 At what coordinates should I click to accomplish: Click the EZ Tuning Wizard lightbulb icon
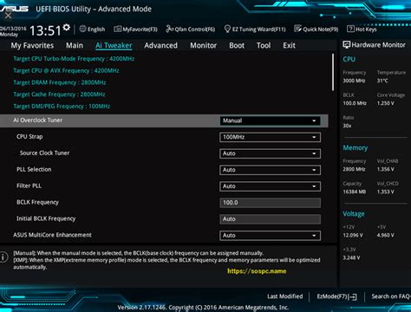pyautogui.click(x=227, y=29)
